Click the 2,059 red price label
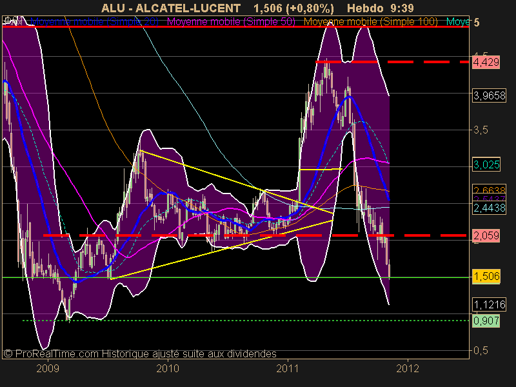516x387 pixels. [x=486, y=235]
